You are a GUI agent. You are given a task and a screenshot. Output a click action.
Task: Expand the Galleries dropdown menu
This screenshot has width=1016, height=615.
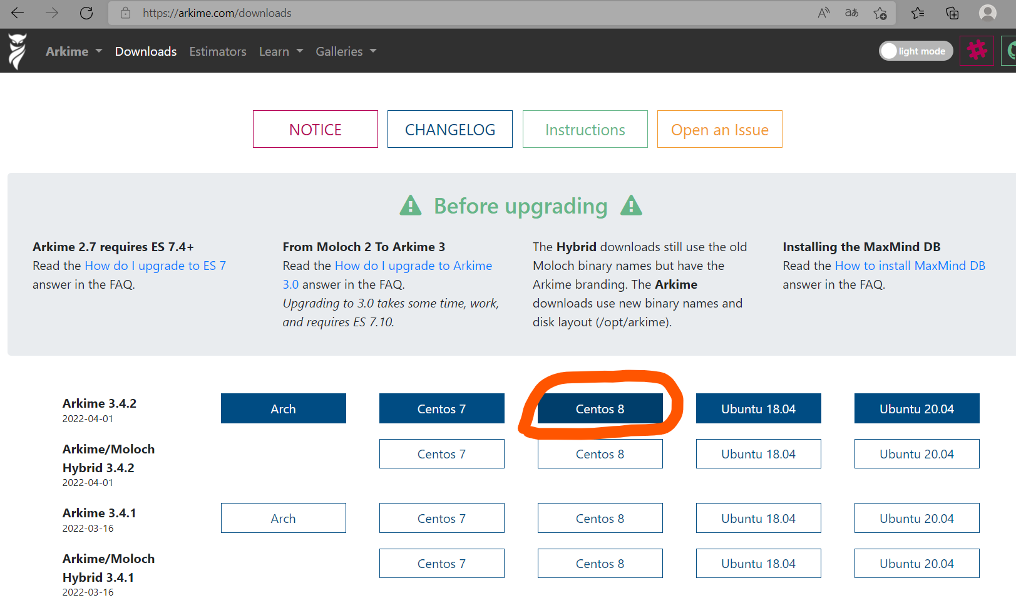pos(346,51)
